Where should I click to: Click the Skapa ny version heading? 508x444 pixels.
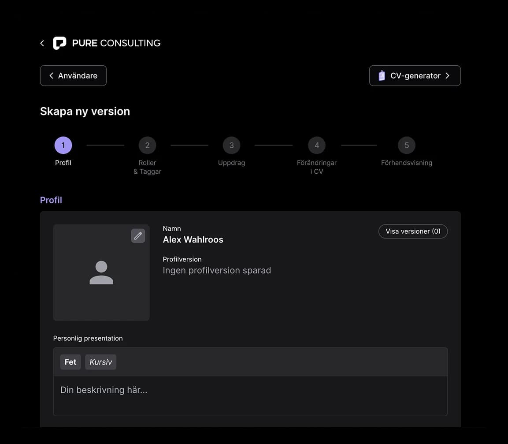(x=85, y=111)
